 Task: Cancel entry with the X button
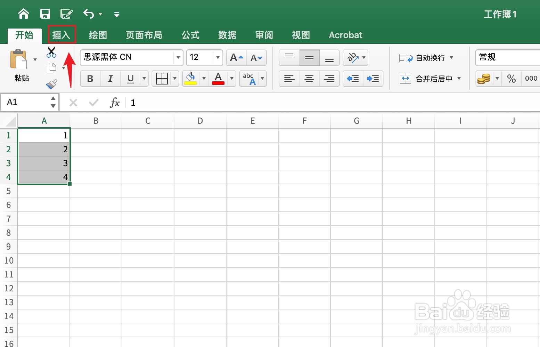(x=73, y=102)
